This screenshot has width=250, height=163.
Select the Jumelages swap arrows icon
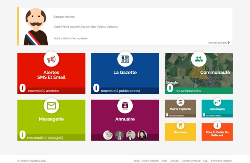coord(217,102)
